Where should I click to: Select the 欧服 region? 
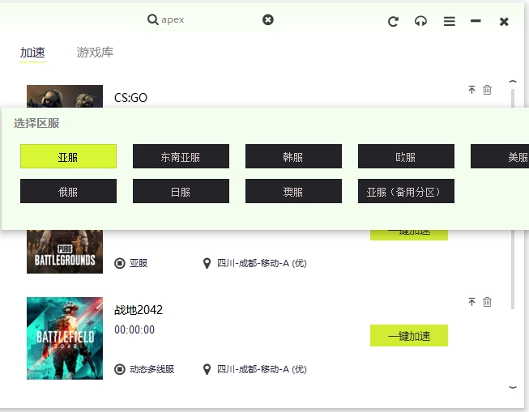tap(406, 156)
